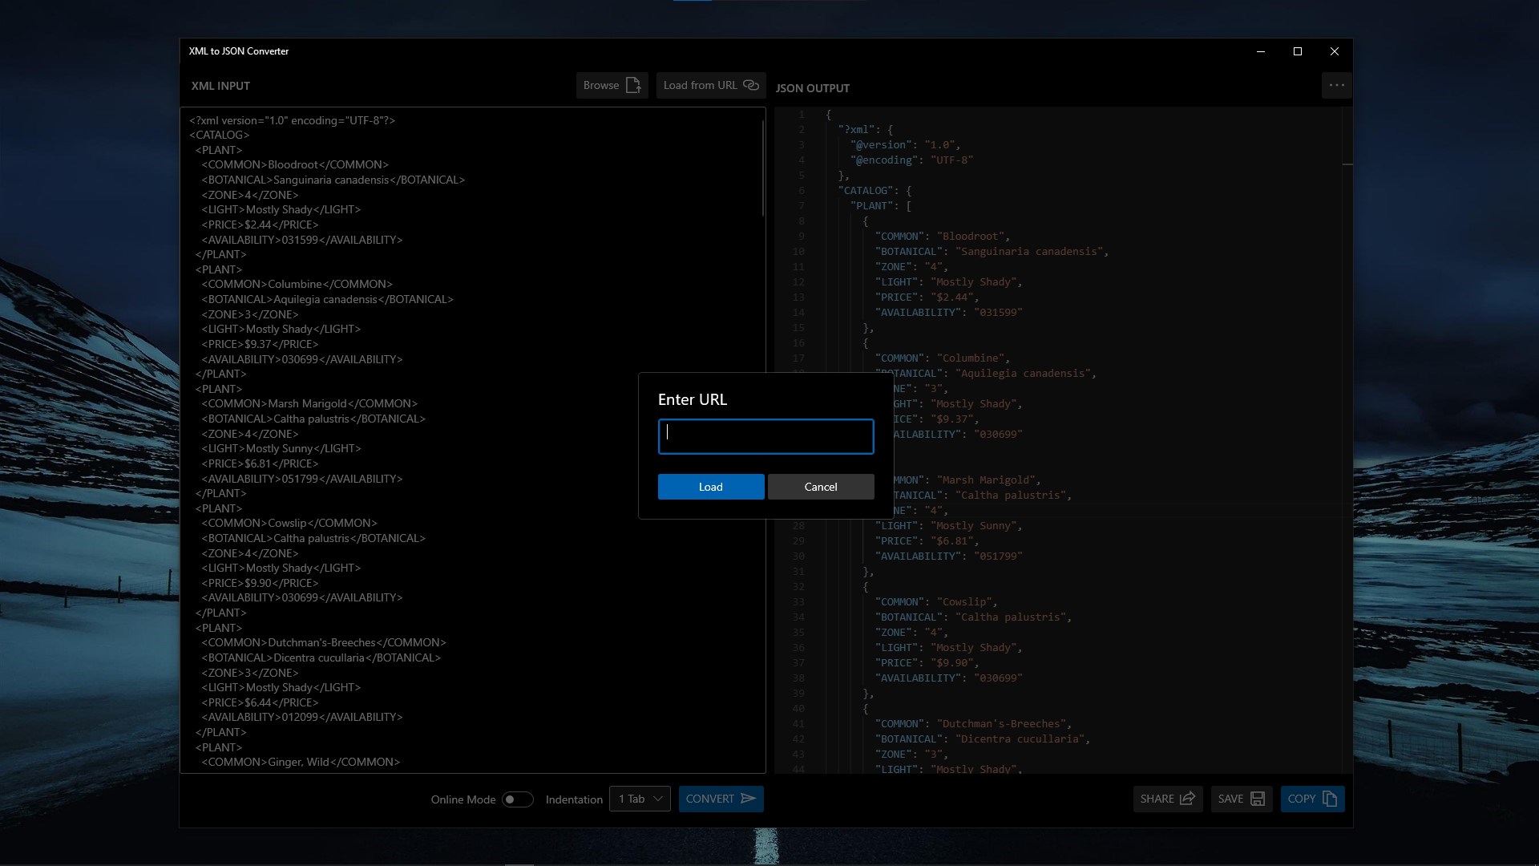Focus the Enter URL text field

[765, 436]
